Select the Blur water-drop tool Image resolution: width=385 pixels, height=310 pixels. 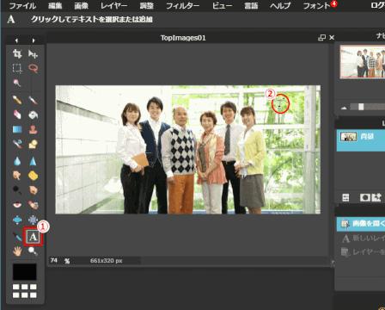(17, 161)
